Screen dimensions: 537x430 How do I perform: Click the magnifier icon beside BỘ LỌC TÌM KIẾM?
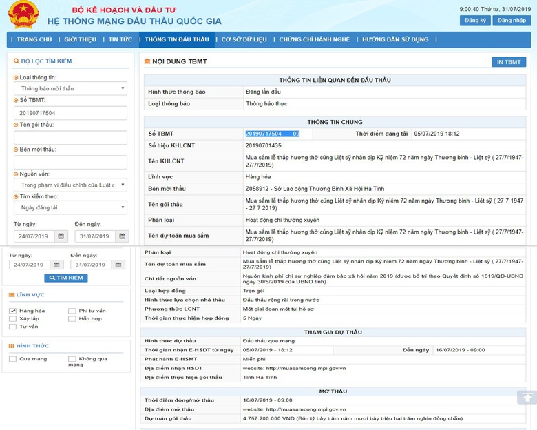click(x=16, y=62)
